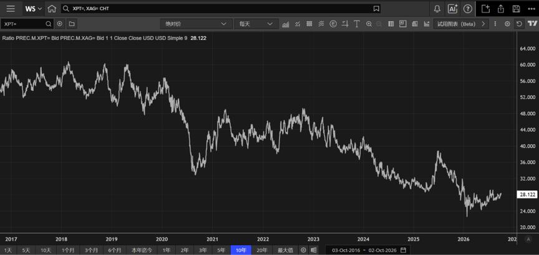Select the 本年迄今 year-to-date tab
This screenshot has width=539, height=255.
coord(142,250)
